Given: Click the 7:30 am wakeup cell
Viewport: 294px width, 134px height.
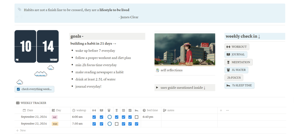Looking at the screenshot, I should click(81, 124).
